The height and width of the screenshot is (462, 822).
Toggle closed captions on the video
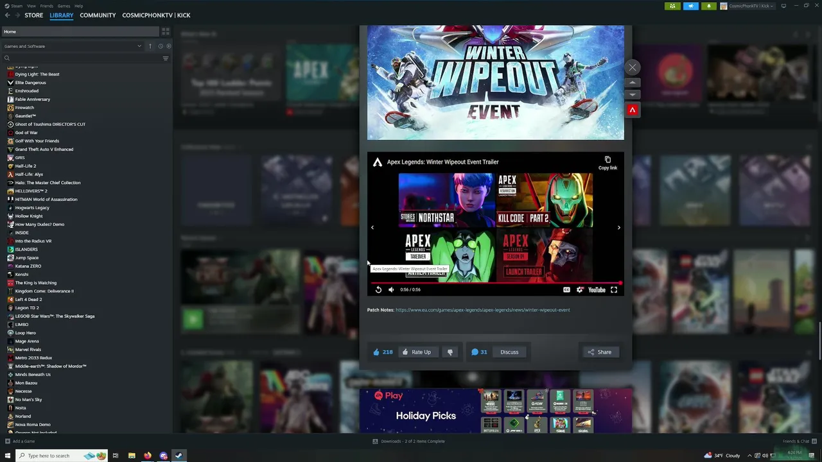[x=566, y=289]
